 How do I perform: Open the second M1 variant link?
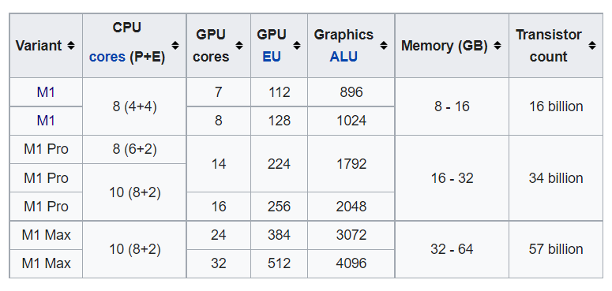coord(46,121)
